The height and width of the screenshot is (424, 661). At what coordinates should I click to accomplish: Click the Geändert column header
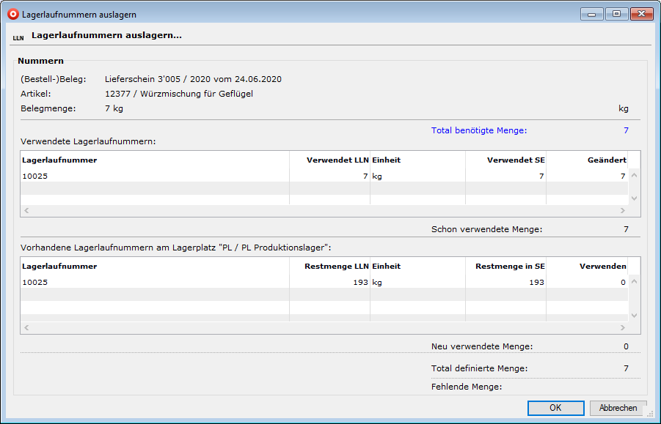tap(587, 160)
